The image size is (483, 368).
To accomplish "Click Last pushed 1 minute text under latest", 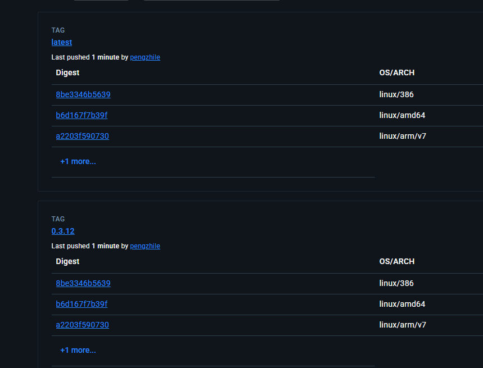I will point(85,57).
